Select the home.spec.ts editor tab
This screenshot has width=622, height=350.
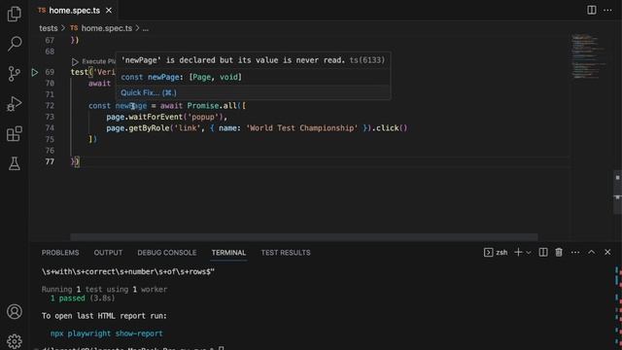point(74,11)
